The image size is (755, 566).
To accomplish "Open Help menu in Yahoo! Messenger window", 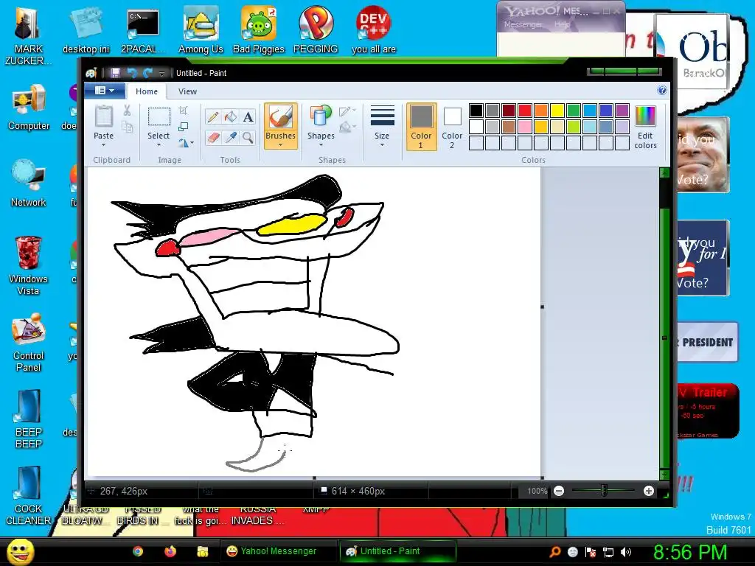I will [562, 24].
